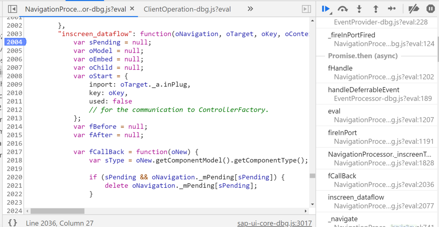This screenshot has height=227, width=439.
Task: Show more open file tabs
Action: [250, 9]
